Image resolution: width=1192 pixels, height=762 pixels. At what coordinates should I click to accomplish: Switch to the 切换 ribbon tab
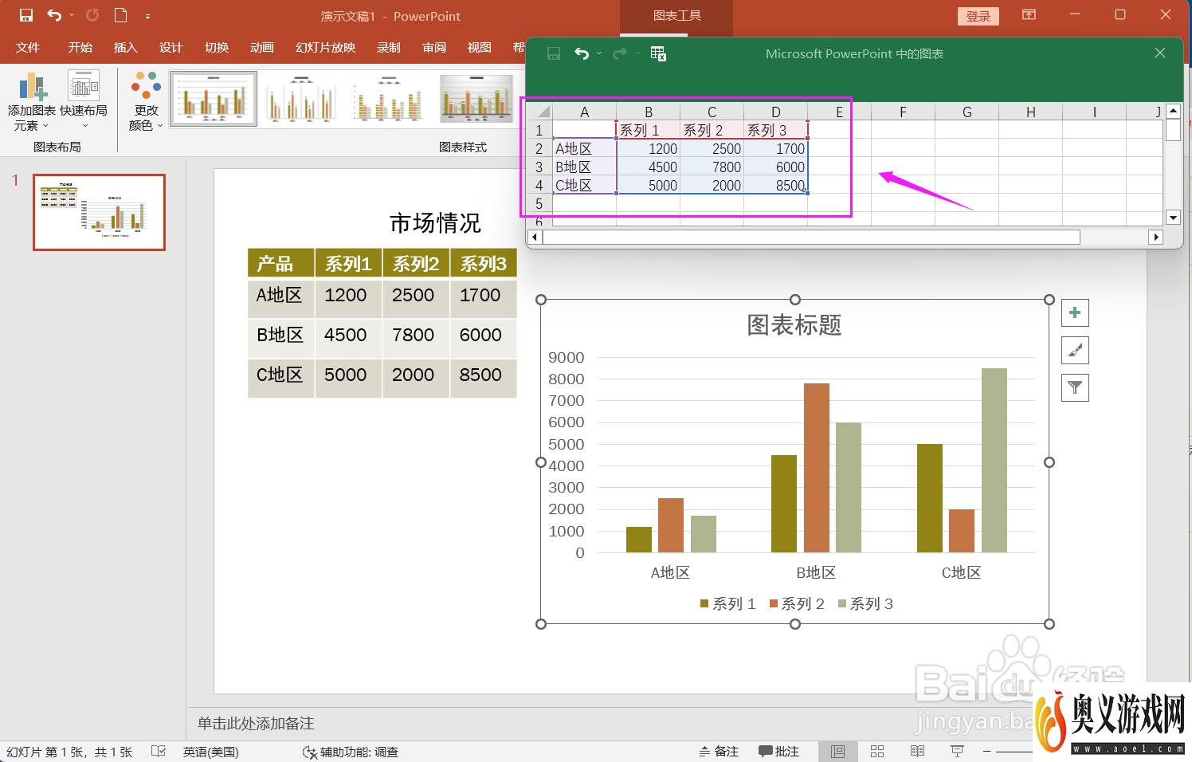tap(217, 48)
